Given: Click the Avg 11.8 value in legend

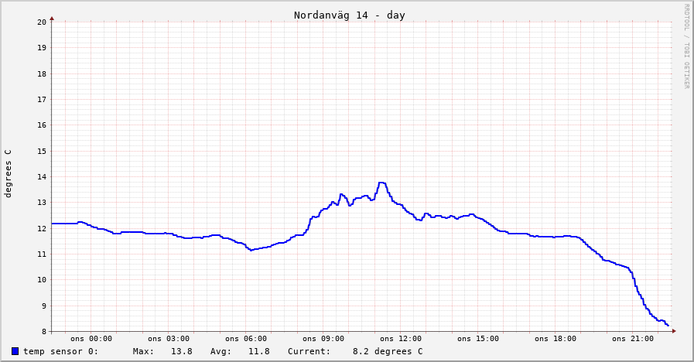Looking at the screenshot, I should point(258,351).
